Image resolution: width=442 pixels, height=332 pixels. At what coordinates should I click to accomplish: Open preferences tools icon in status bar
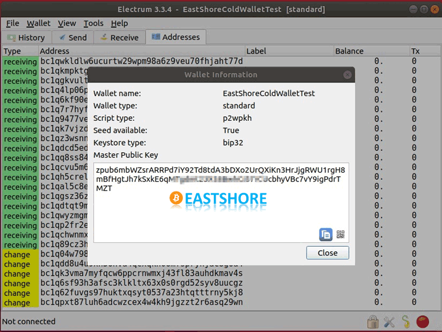pos(390,322)
